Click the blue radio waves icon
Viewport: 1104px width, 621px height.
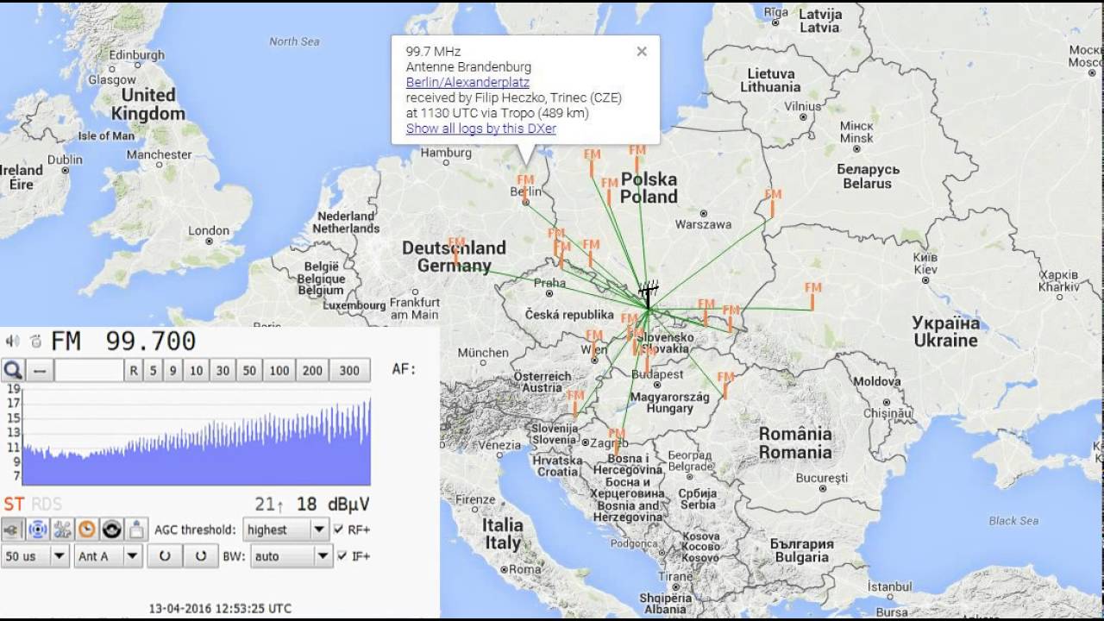tap(37, 530)
